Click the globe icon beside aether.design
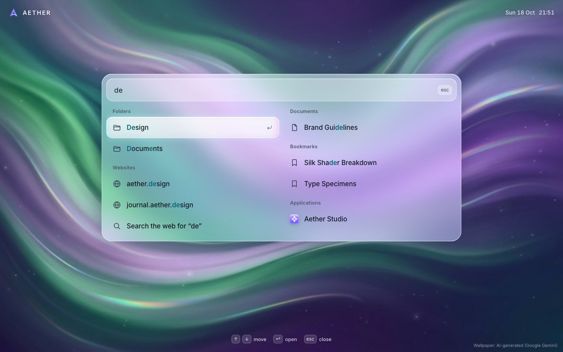 coord(117,184)
